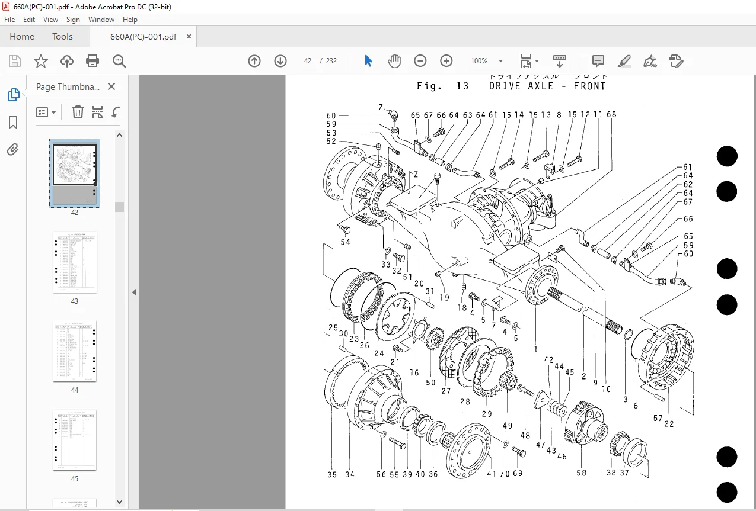Select the page 43 thumbnail
Viewport: 756px width, 511px height.
pos(75,262)
